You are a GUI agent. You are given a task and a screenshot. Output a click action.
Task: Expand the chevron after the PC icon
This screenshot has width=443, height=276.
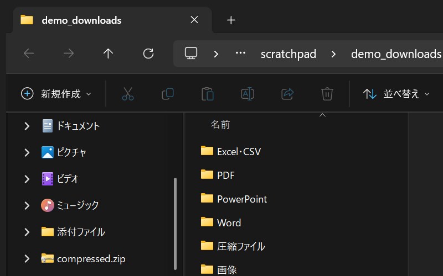(x=216, y=54)
